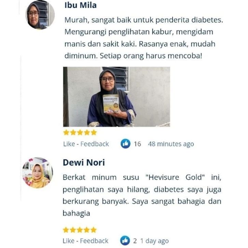The height and width of the screenshot is (248, 248).
Task: Open Ibu Mila's profile avatar
Action: (x=40, y=15)
